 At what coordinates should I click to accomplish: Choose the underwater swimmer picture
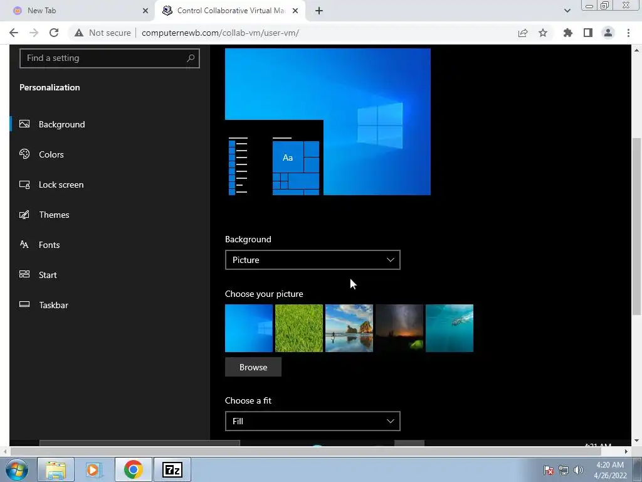449,328
